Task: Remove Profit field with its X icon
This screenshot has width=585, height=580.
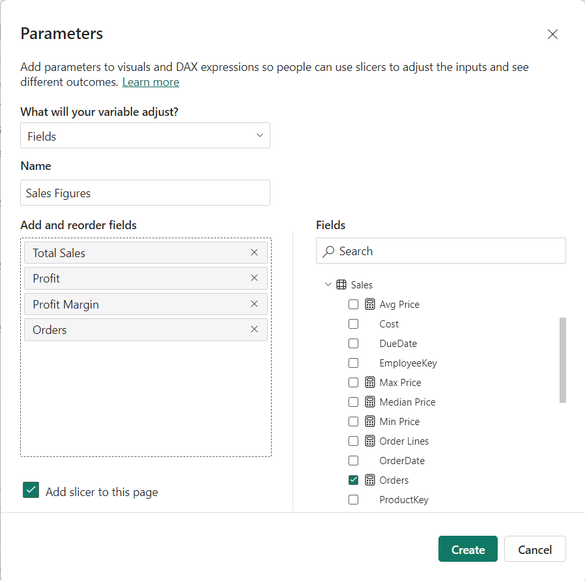Action: pos(254,278)
